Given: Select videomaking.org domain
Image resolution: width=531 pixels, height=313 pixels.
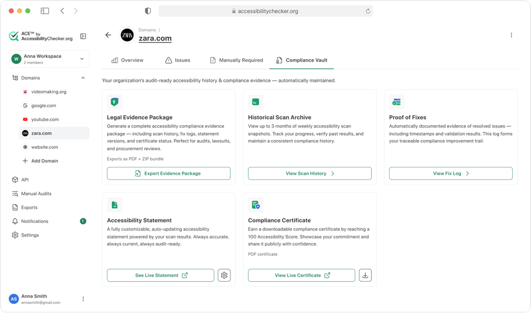Looking at the screenshot, I should click(54, 92).
